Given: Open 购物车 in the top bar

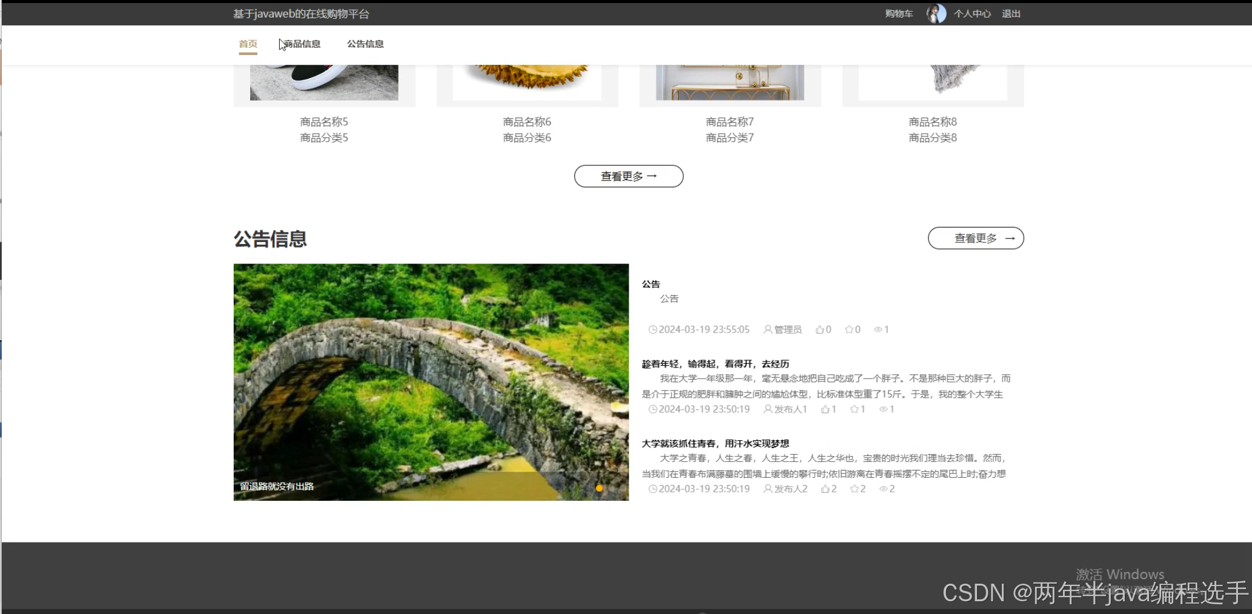Looking at the screenshot, I should pos(898,13).
